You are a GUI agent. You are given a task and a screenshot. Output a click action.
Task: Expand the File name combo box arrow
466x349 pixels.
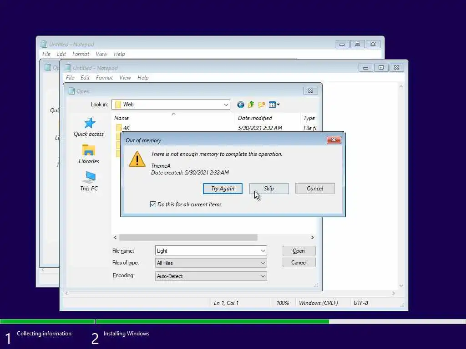pos(263,251)
